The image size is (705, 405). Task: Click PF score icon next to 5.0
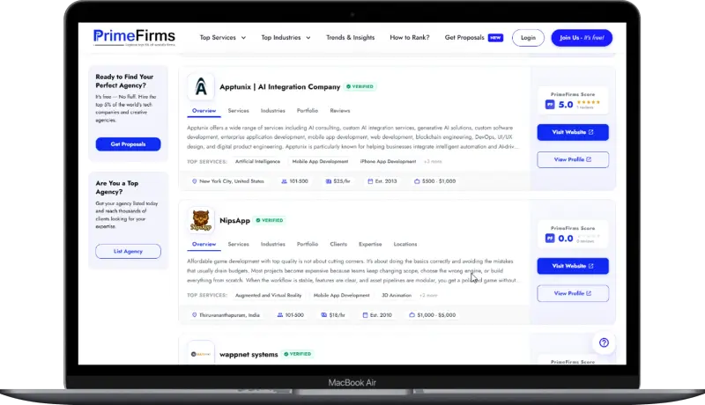[x=550, y=105]
